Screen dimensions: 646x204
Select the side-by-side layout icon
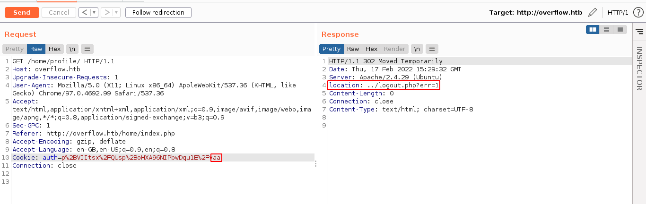(593, 30)
